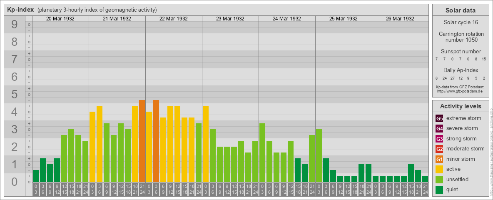Click the '21 24' time box under 26 Mar
Image resolution: width=493 pixels, height=200 pixels.
pos(425,189)
